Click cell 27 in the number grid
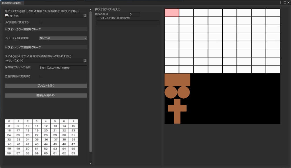 click(x=37, y=135)
